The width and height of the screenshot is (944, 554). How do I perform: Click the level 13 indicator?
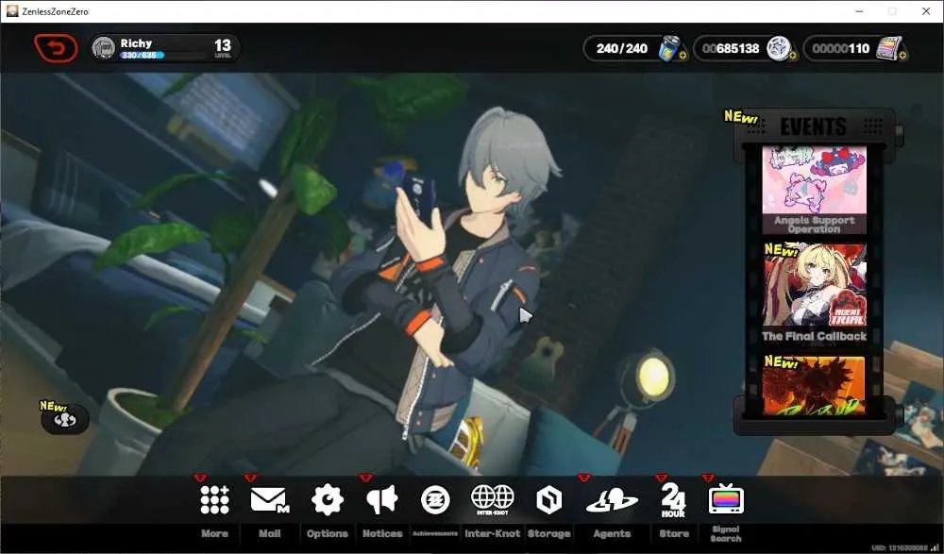pos(223,47)
